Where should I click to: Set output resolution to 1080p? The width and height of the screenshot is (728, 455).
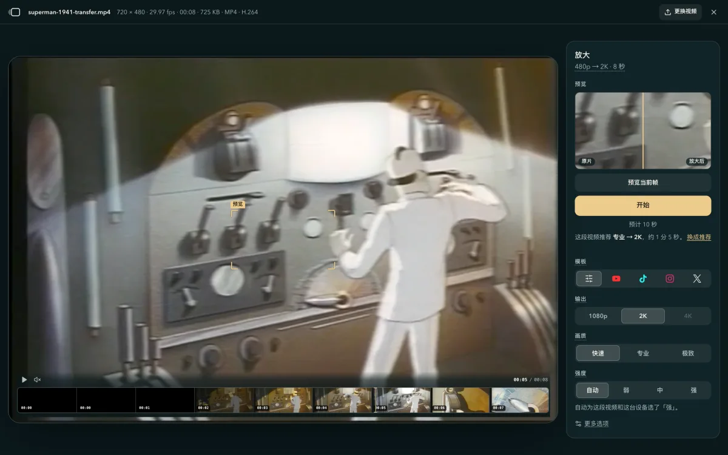[x=598, y=316]
